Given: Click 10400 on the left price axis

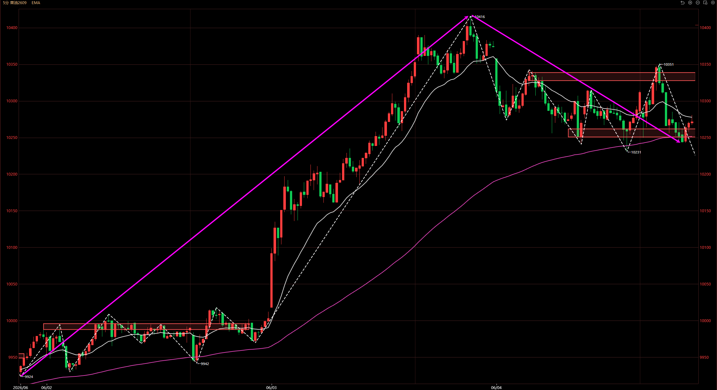Looking at the screenshot, I should (x=12, y=28).
